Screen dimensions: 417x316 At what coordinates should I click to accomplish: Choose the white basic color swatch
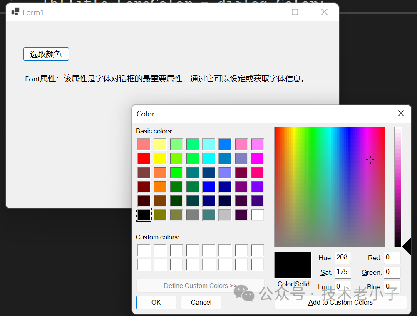click(x=257, y=215)
